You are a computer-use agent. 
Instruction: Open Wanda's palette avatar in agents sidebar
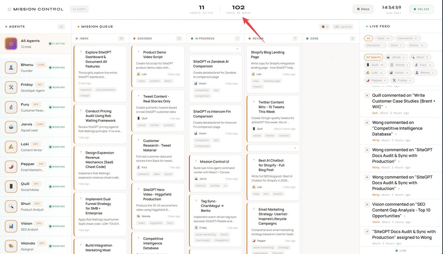pos(11,246)
